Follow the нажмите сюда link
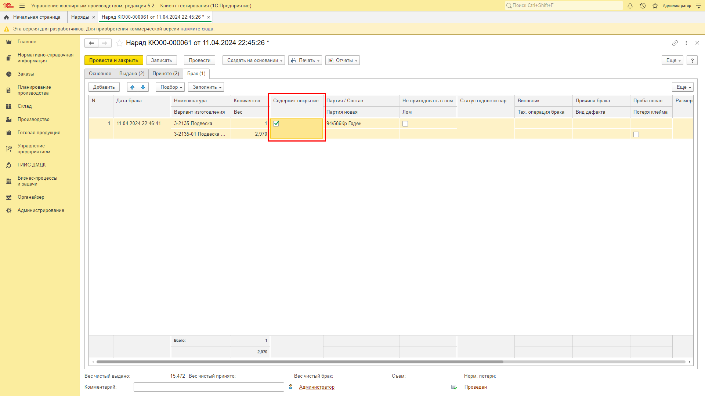The width and height of the screenshot is (705, 396). [x=197, y=29]
